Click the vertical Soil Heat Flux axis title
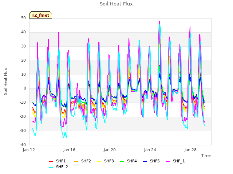Image resolution: width=233 pixels, height=174 pixels. pos(5,81)
